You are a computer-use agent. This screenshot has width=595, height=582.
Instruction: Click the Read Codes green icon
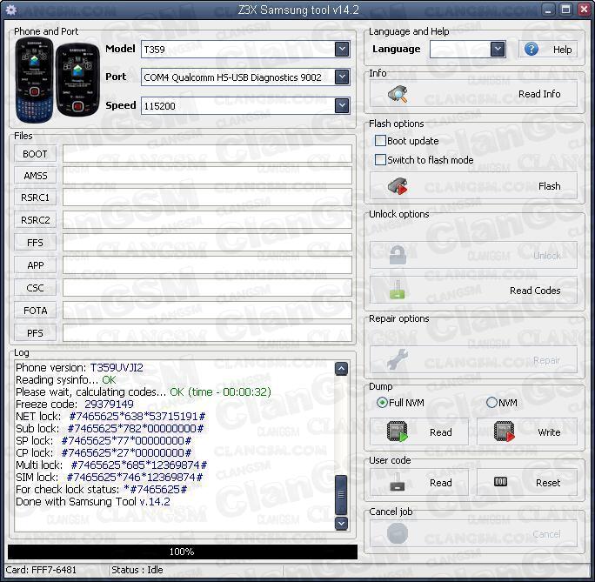[398, 291]
